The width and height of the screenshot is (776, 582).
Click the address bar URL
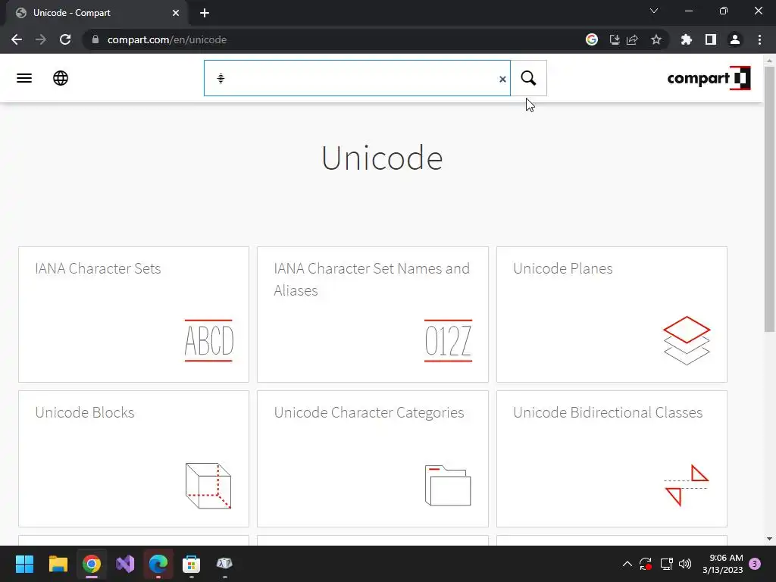coord(167,39)
